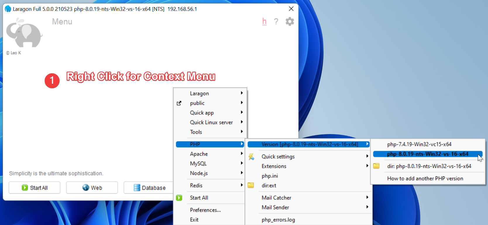The width and height of the screenshot is (488, 225).
Task: Open the Quick app submenu
Action: (x=210, y=113)
